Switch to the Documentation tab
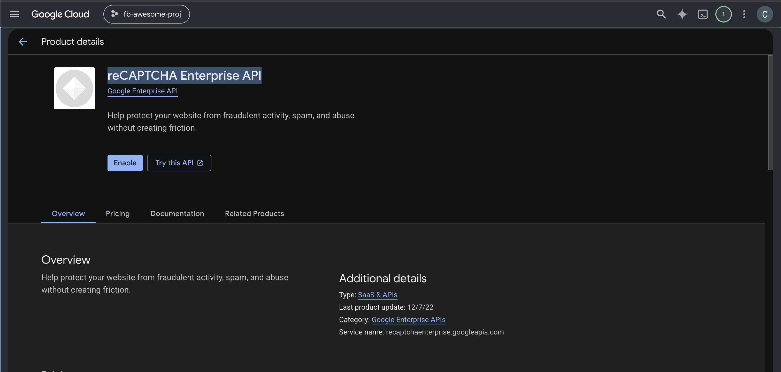The height and width of the screenshot is (372, 781). (177, 214)
